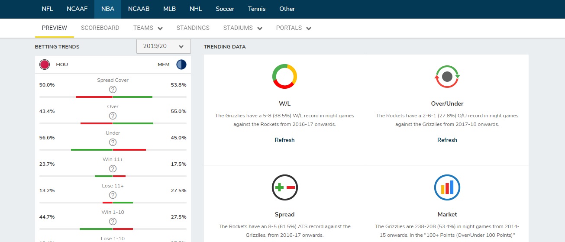
Task: Expand the Portals submenu
Action: point(294,28)
